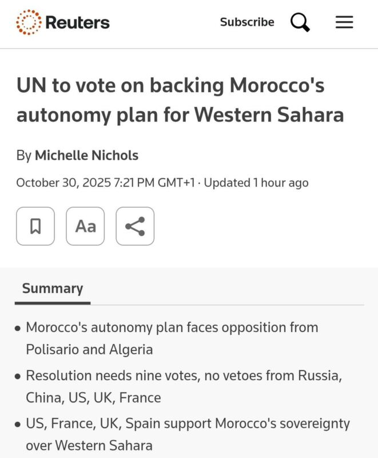
Task: Click "Western Sahara" in the headline
Action: [x=269, y=115]
